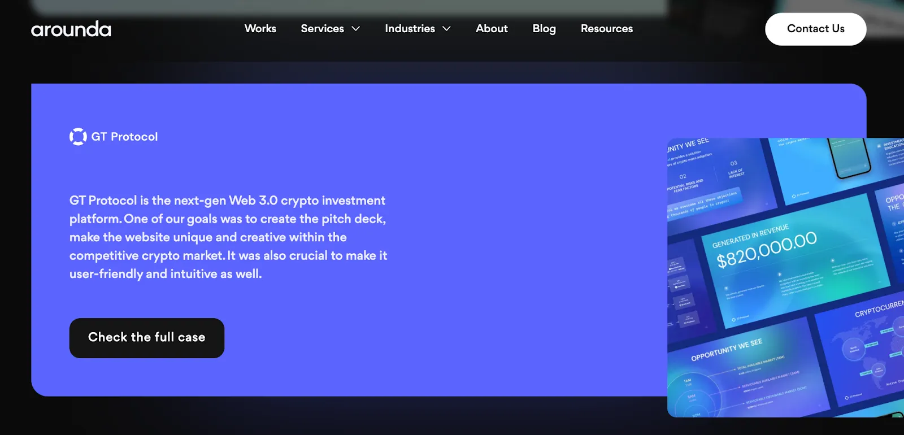Open the Services menu item
This screenshot has height=435, width=904.
pos(322,28)
